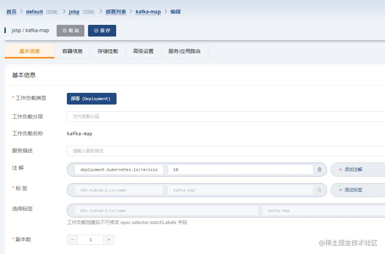Select the 部署 (Deployment) workload type

pos(92,99)
